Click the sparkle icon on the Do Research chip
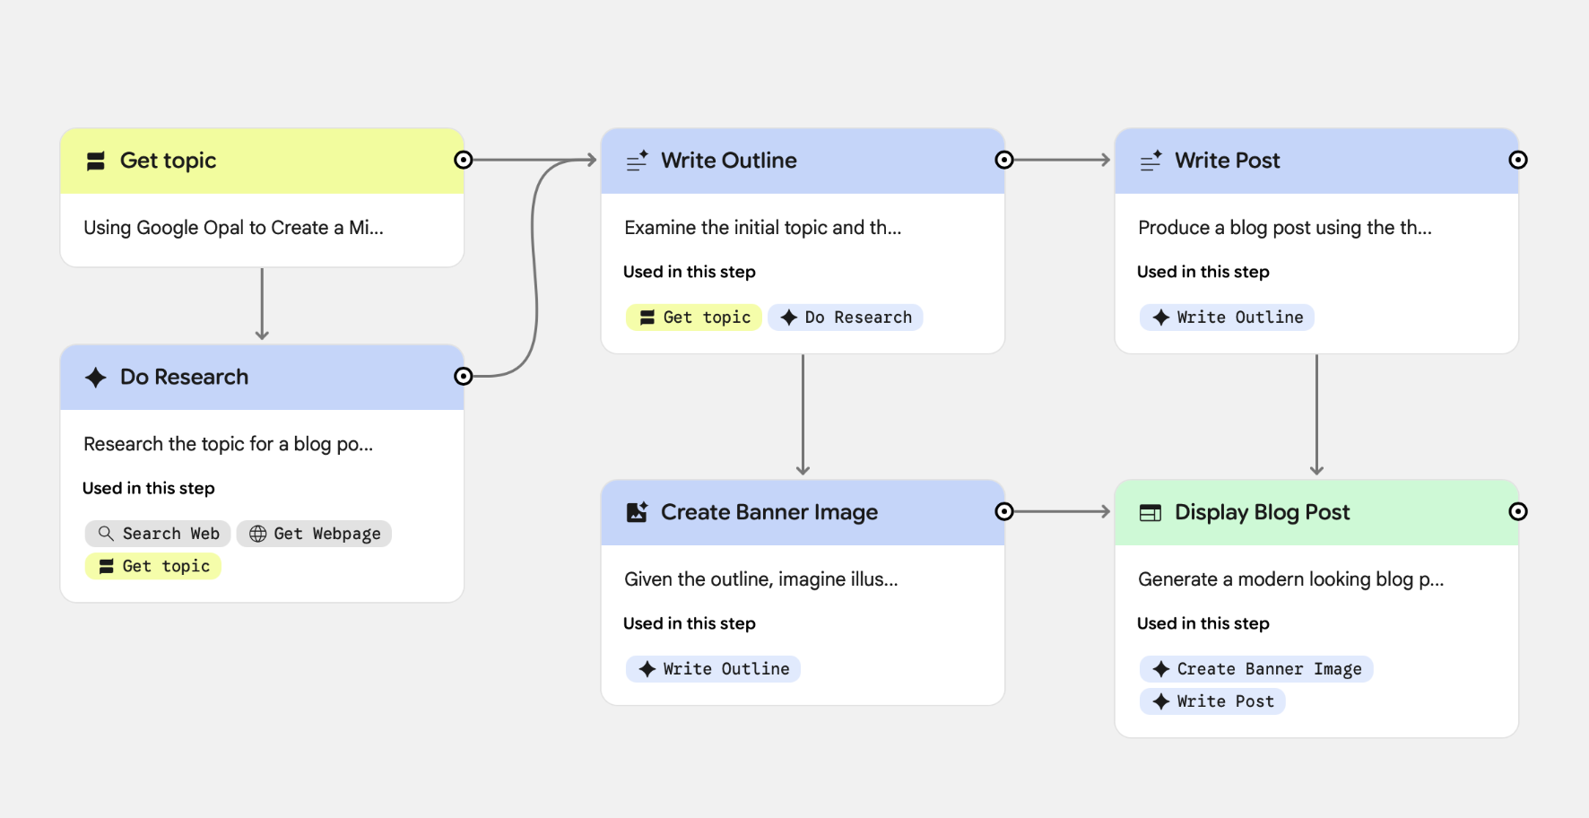Viewport: 1589px width, 818px height. (x=789, y=317)
